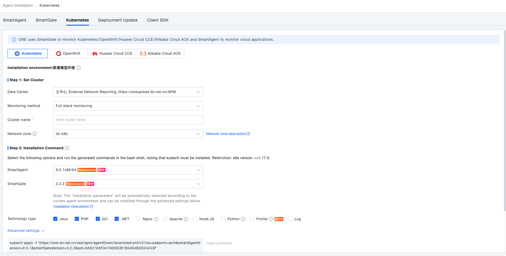
Task: Select the OpenShift platform option
Action: (68, 54)
